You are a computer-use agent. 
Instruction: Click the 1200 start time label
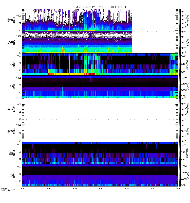point(22,189)
